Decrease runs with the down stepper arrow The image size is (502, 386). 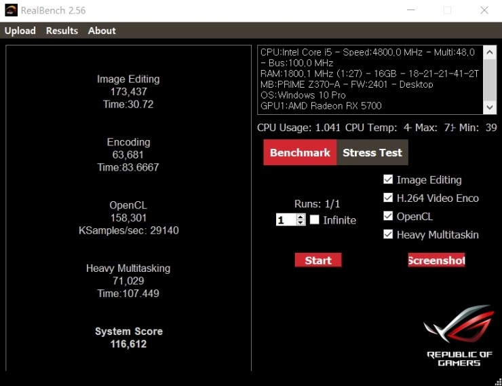click(301, 222)
